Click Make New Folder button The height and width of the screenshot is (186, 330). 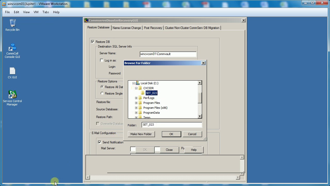(141, 134)
